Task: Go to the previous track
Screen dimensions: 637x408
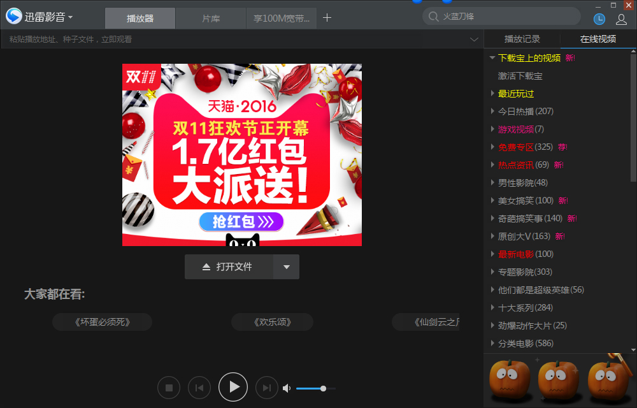Action: (199, 388)
